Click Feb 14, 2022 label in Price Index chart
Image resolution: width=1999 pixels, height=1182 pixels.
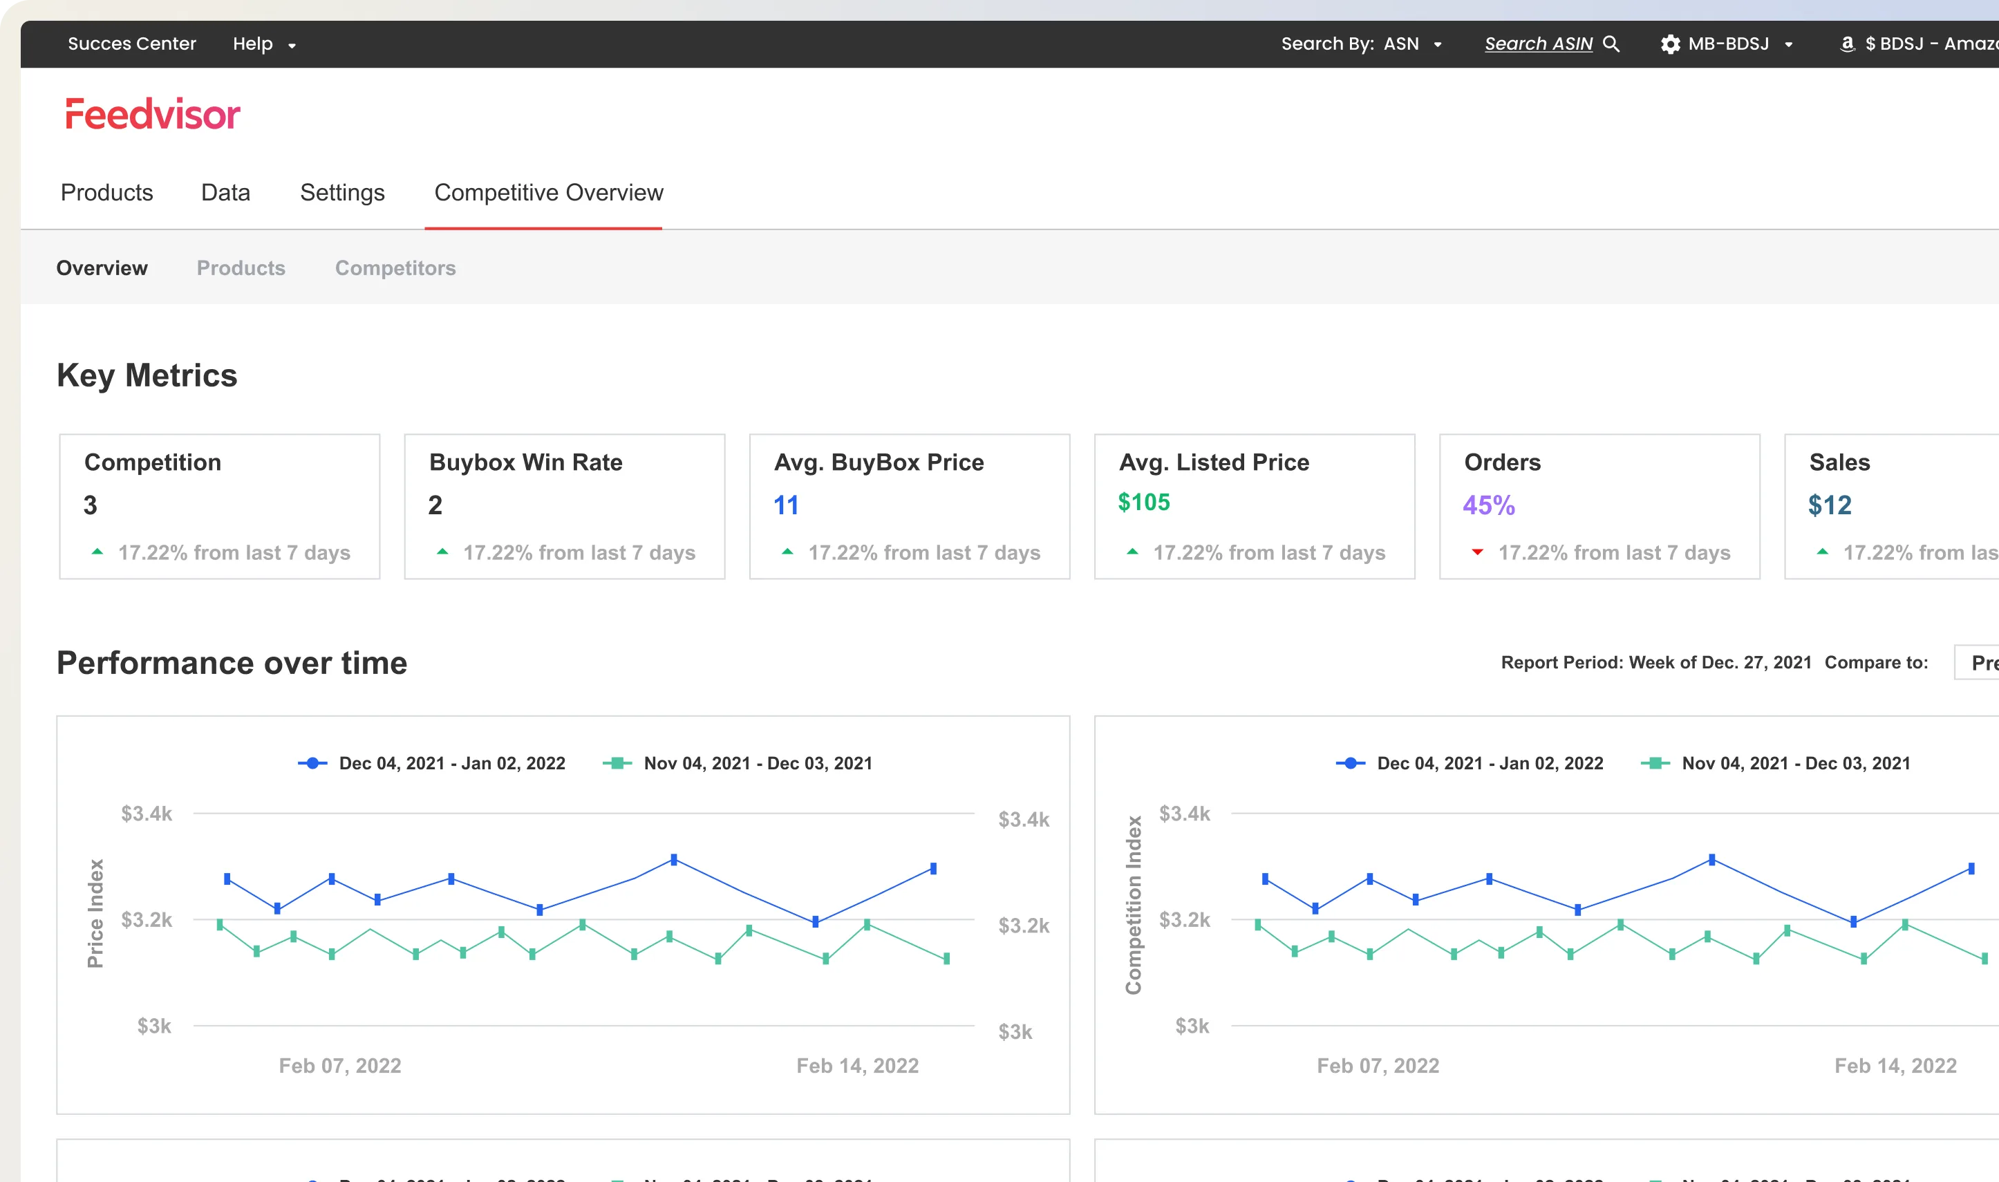858,1066
